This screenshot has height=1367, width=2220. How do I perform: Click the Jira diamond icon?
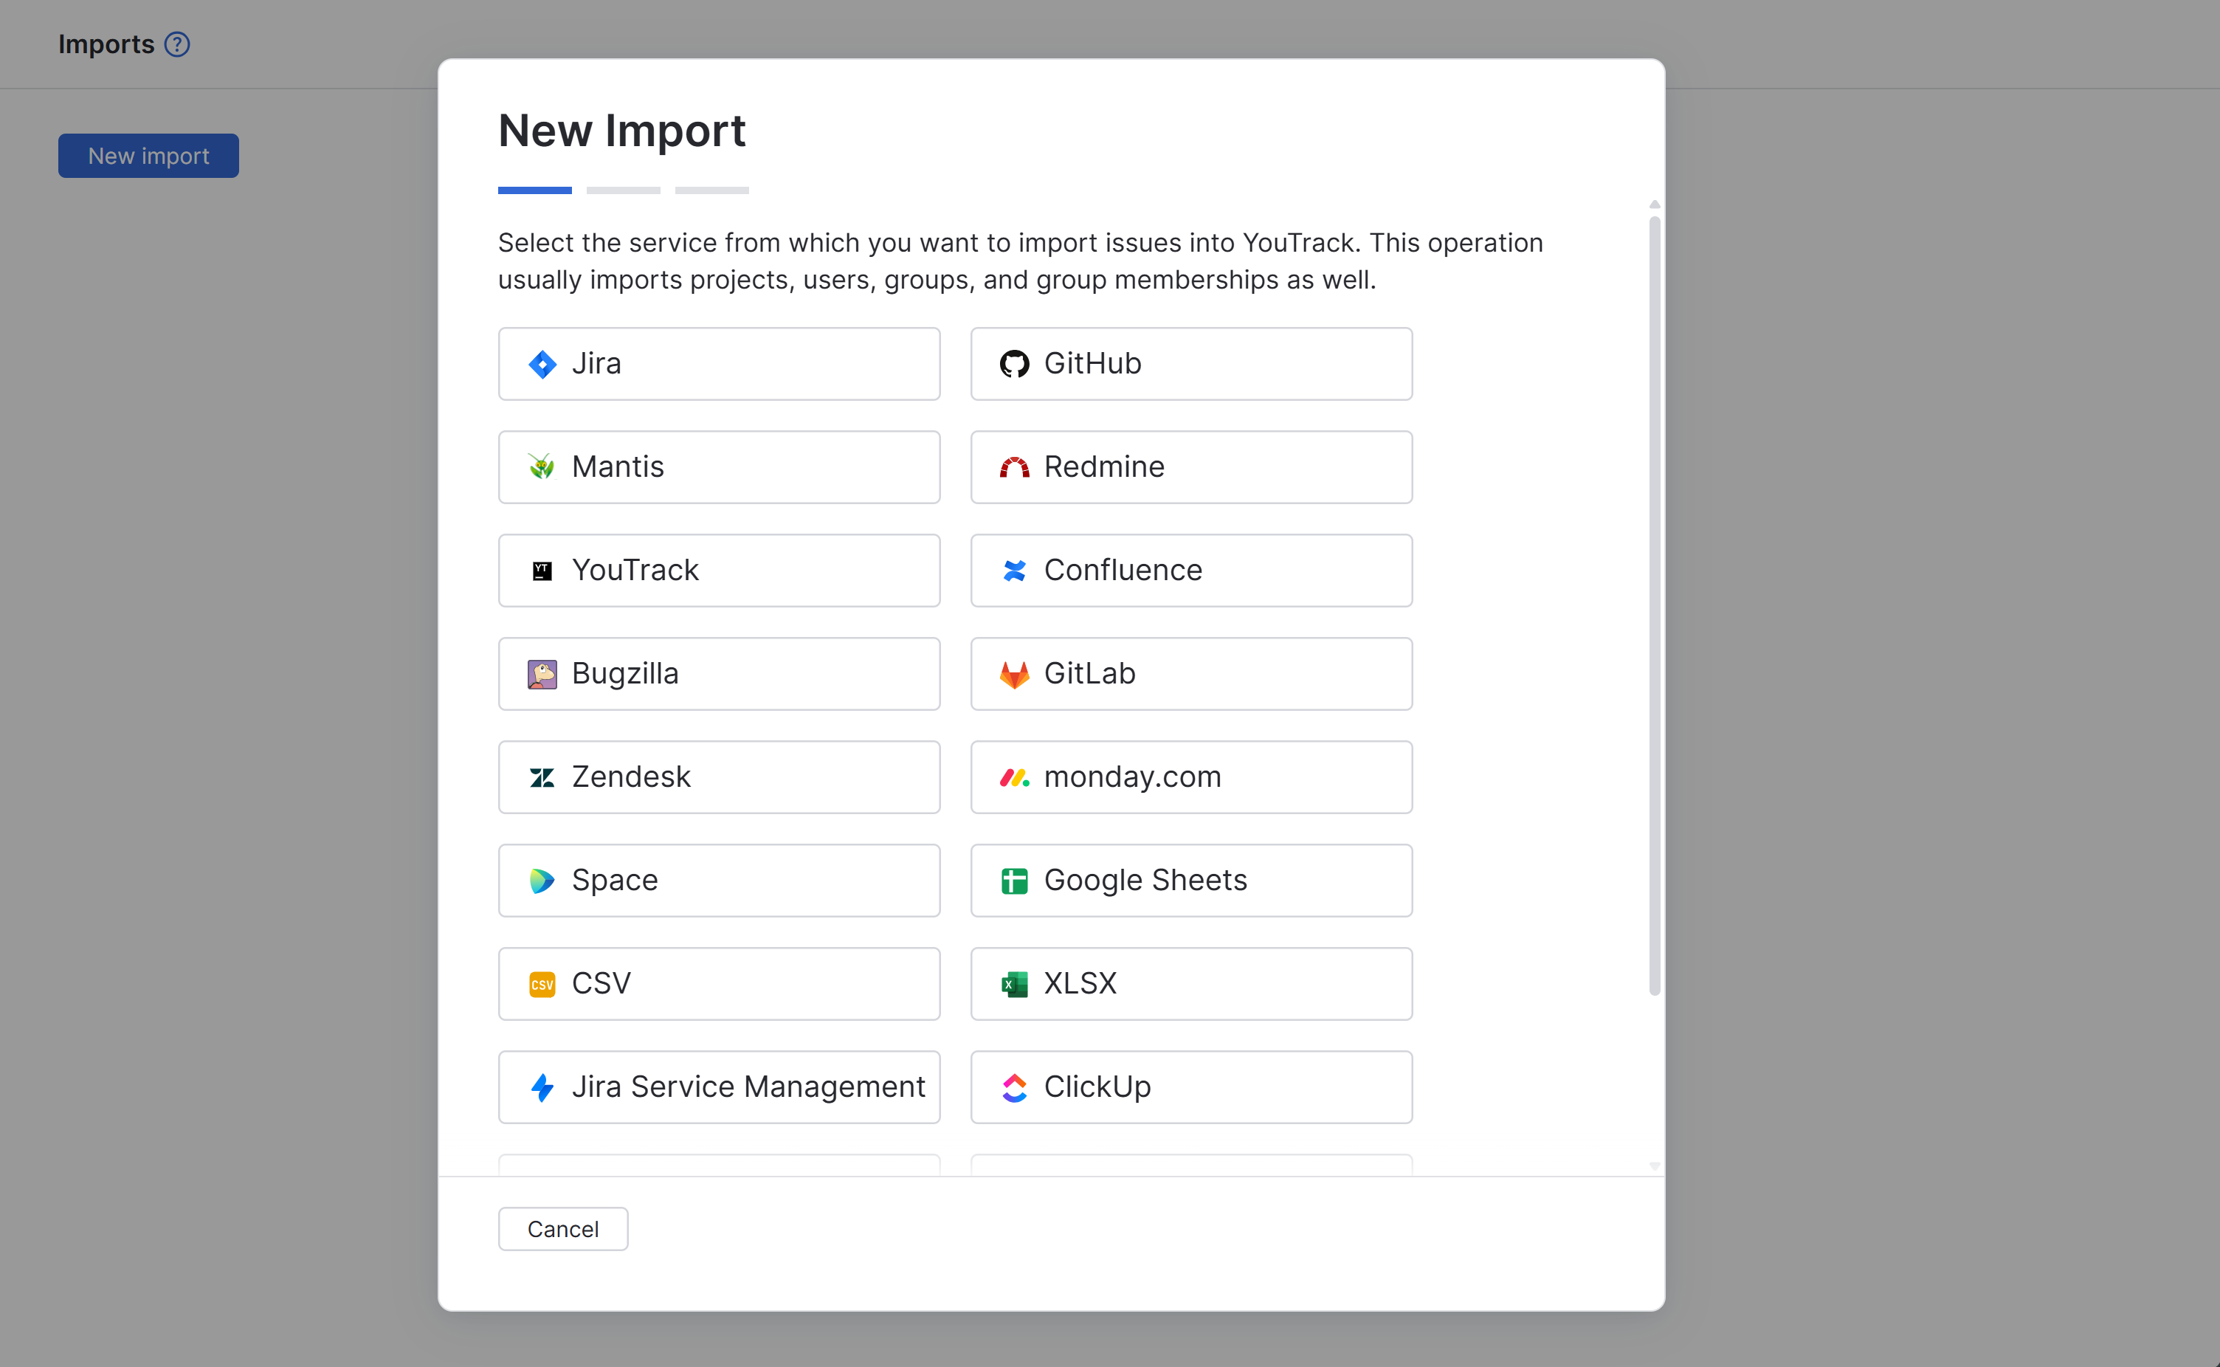pos(542,365)
